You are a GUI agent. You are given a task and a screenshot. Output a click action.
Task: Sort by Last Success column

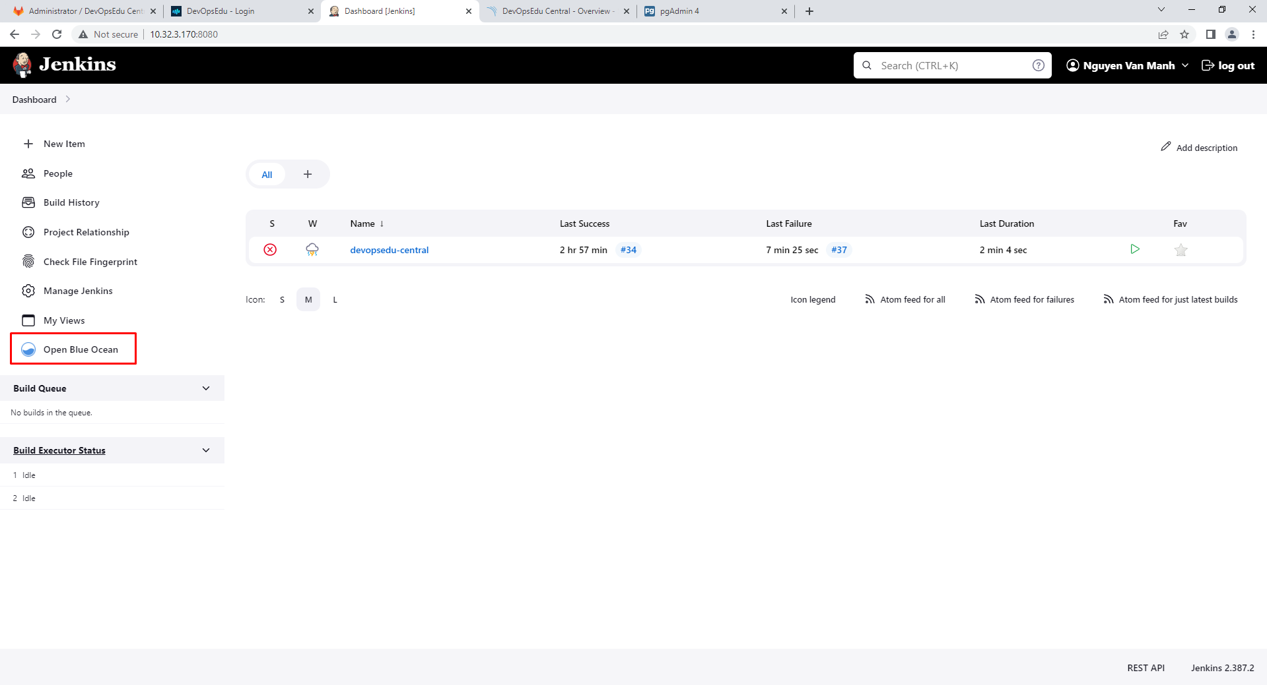[584, 223]
